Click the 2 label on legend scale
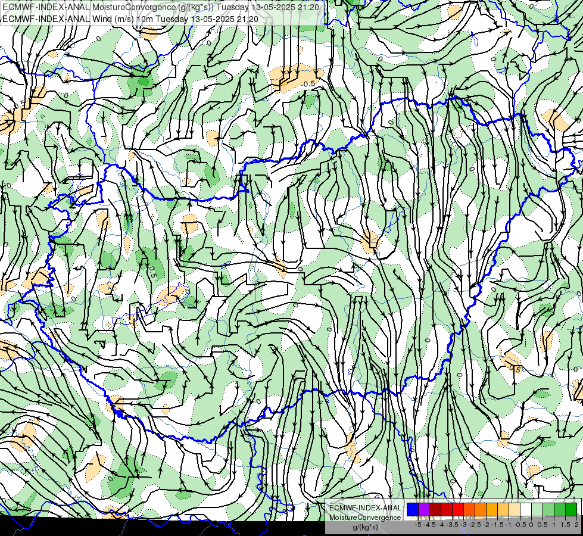The width and height of the screenshot is (583, 536). coord(576,525)
